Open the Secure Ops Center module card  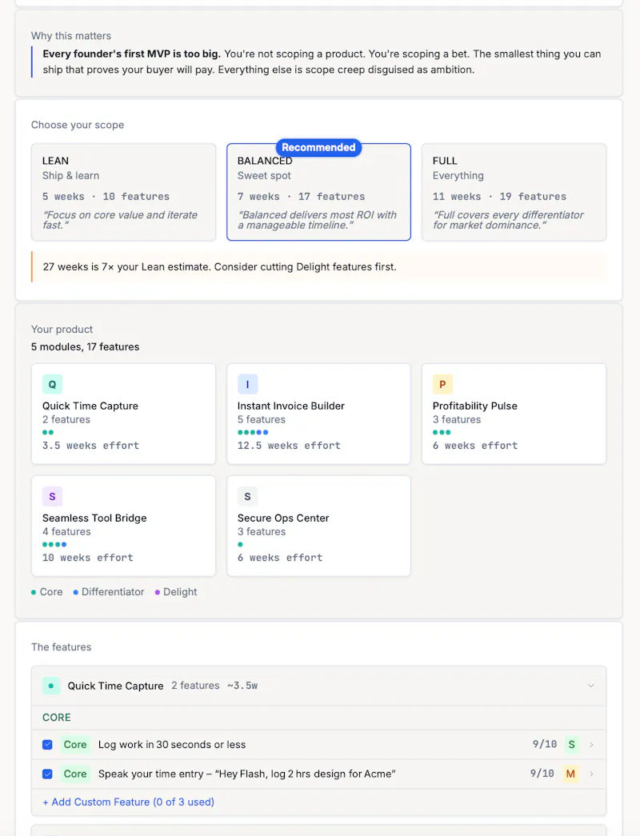(x=318, y=526)
